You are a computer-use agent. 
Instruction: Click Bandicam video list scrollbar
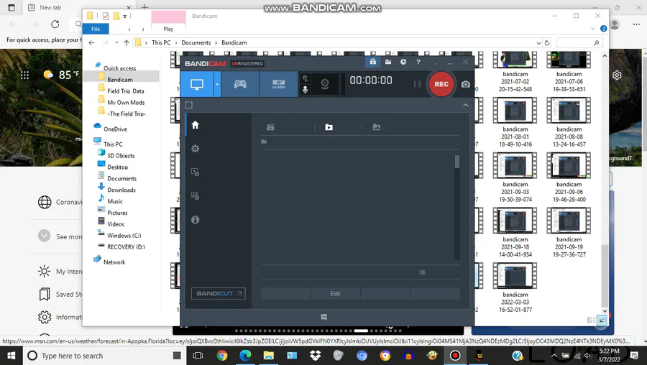[456, 162]
